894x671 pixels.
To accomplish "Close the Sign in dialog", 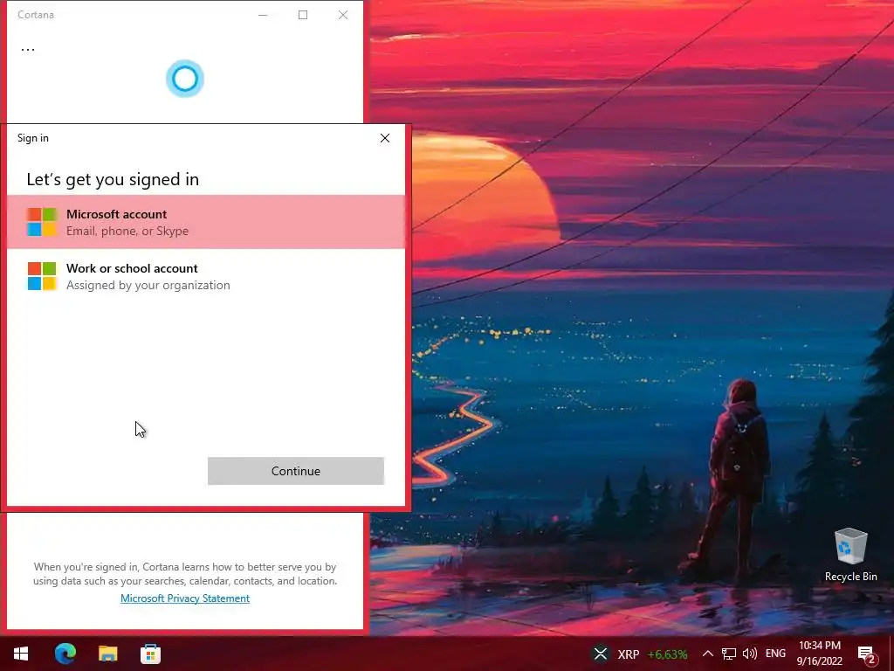I will [x=385, y=138].
